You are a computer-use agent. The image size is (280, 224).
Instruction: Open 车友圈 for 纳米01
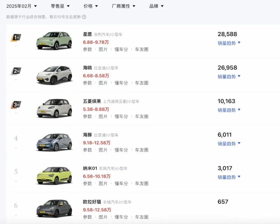[142, 184]
